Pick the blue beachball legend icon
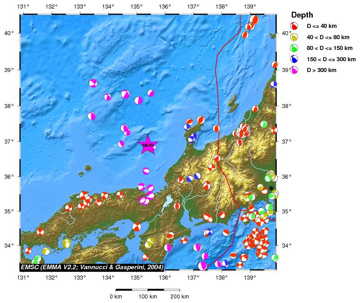Image resolution: width=360 pixels, height=303 pixels. coord(294,59)
